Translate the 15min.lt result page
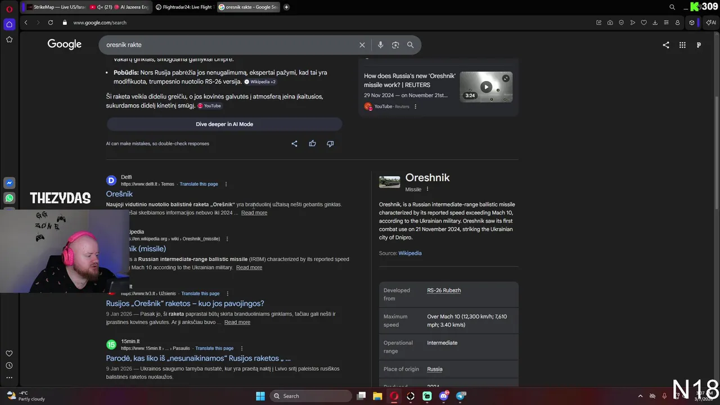The height and width of the screenshot is (405, 720). point(214,348)
